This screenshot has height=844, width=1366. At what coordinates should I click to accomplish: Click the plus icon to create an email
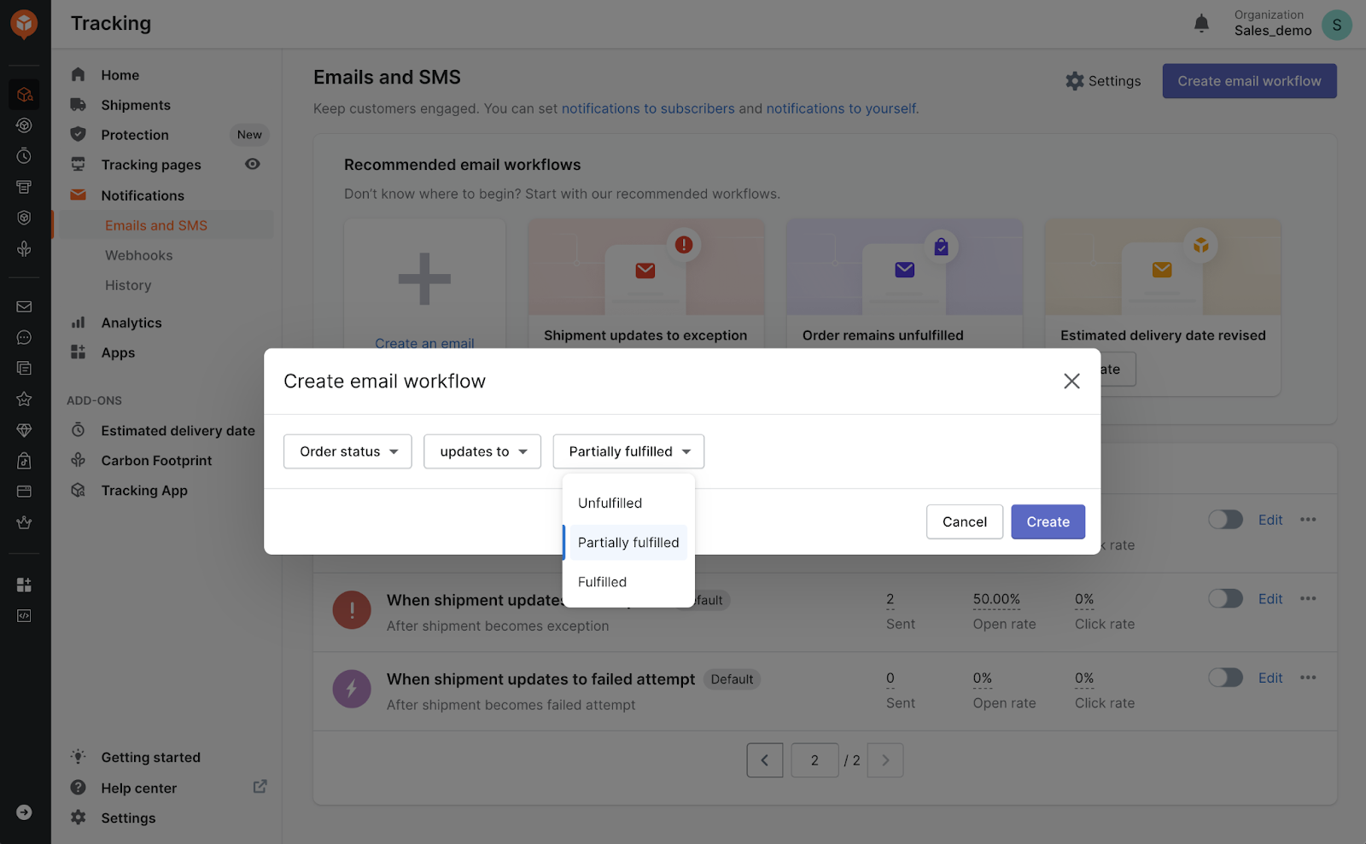(424, 279)
